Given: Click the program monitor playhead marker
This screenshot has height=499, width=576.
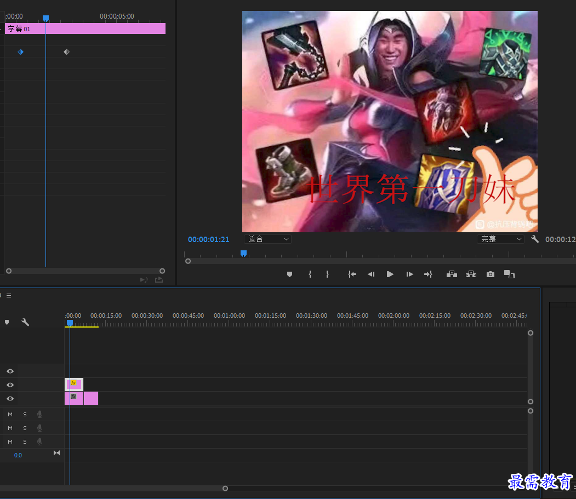Looking at the screenshot, I should pos(243,254).
